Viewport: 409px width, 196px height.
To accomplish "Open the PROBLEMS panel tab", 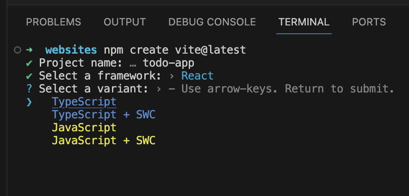I will coord(54,22).
